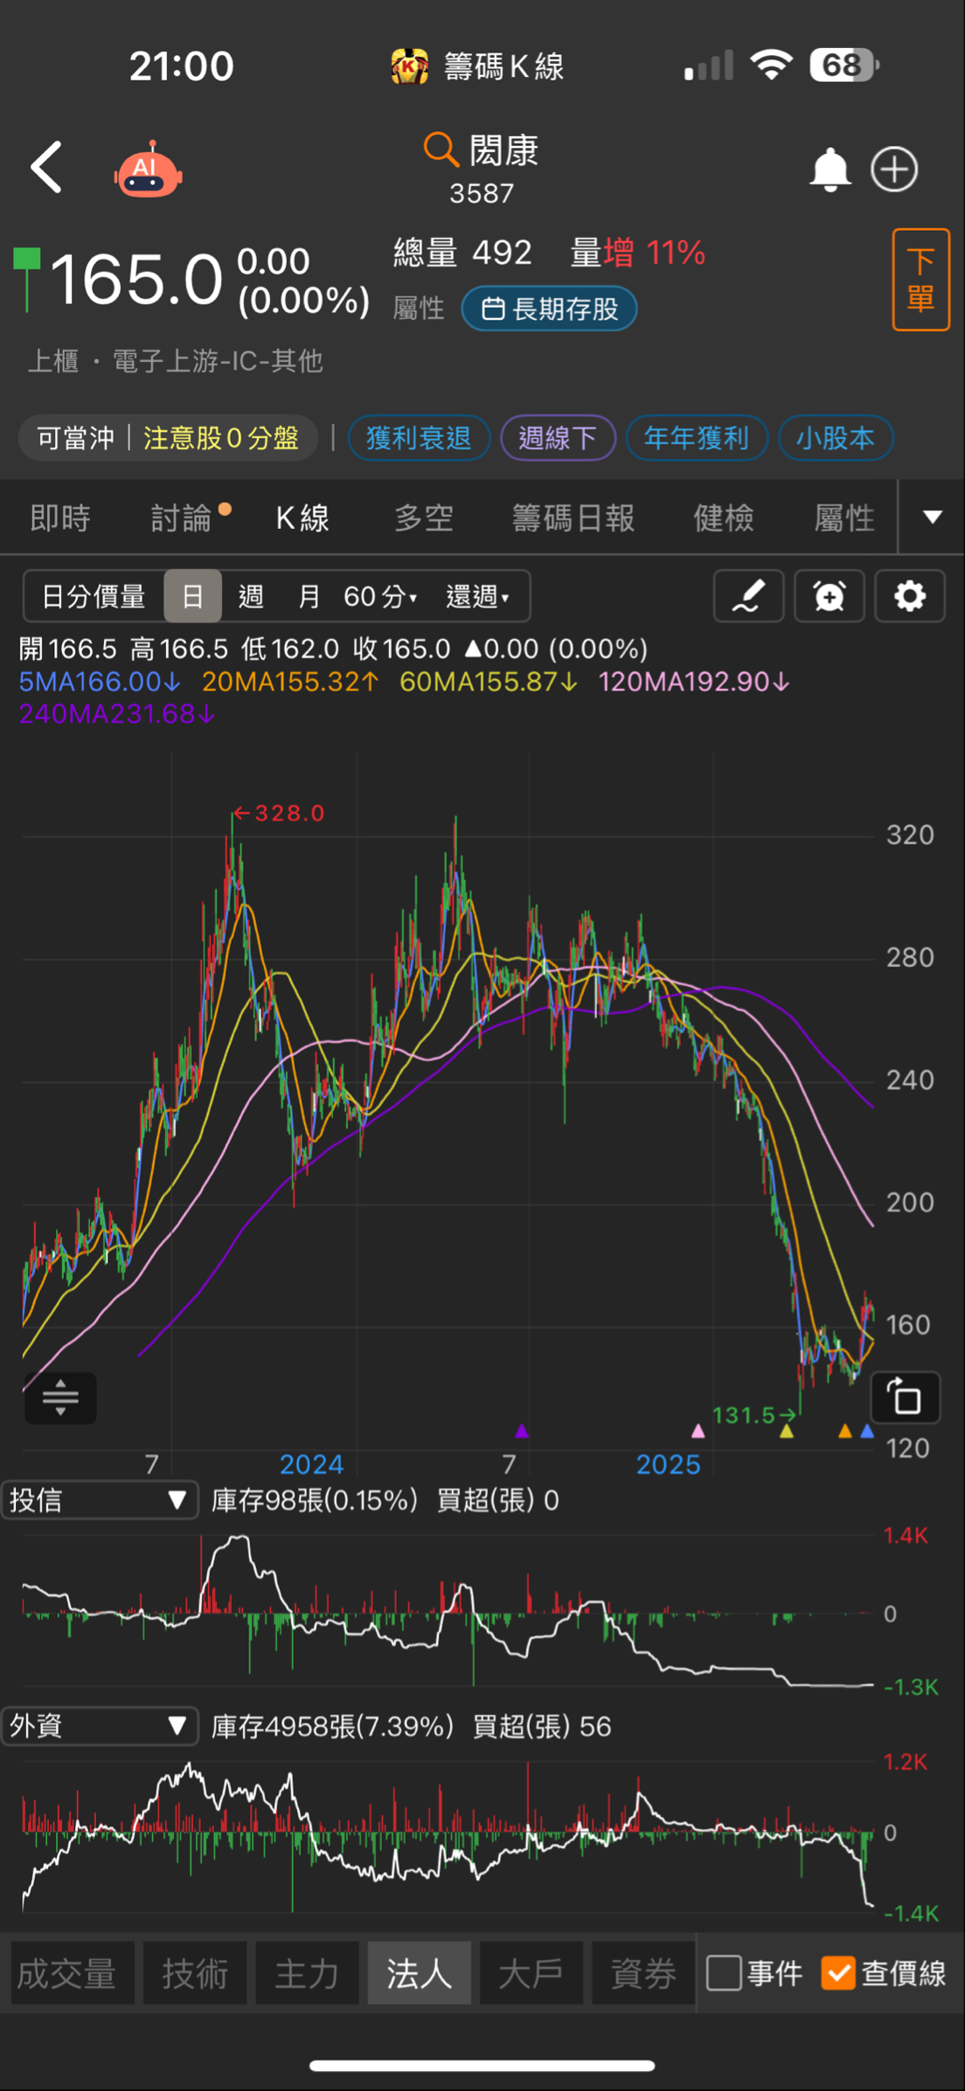Tap the 2025 date axis label
This screenshot has height=2091, width=965.
(669, 1464)
